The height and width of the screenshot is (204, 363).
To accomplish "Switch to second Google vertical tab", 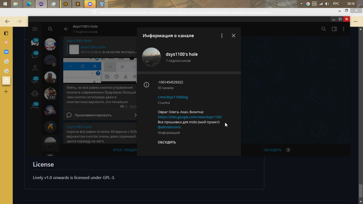I will point(6,71).
